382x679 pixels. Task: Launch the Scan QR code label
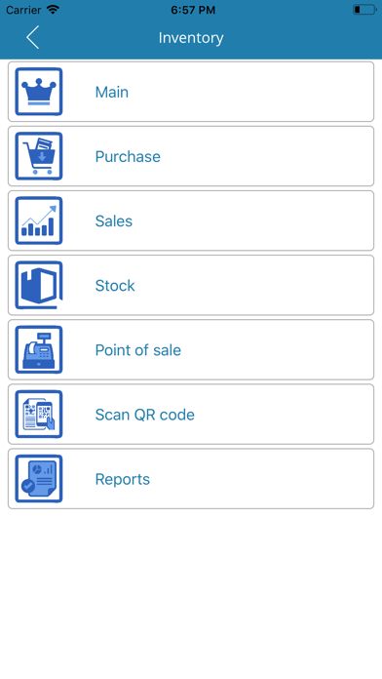pos(145,415)
